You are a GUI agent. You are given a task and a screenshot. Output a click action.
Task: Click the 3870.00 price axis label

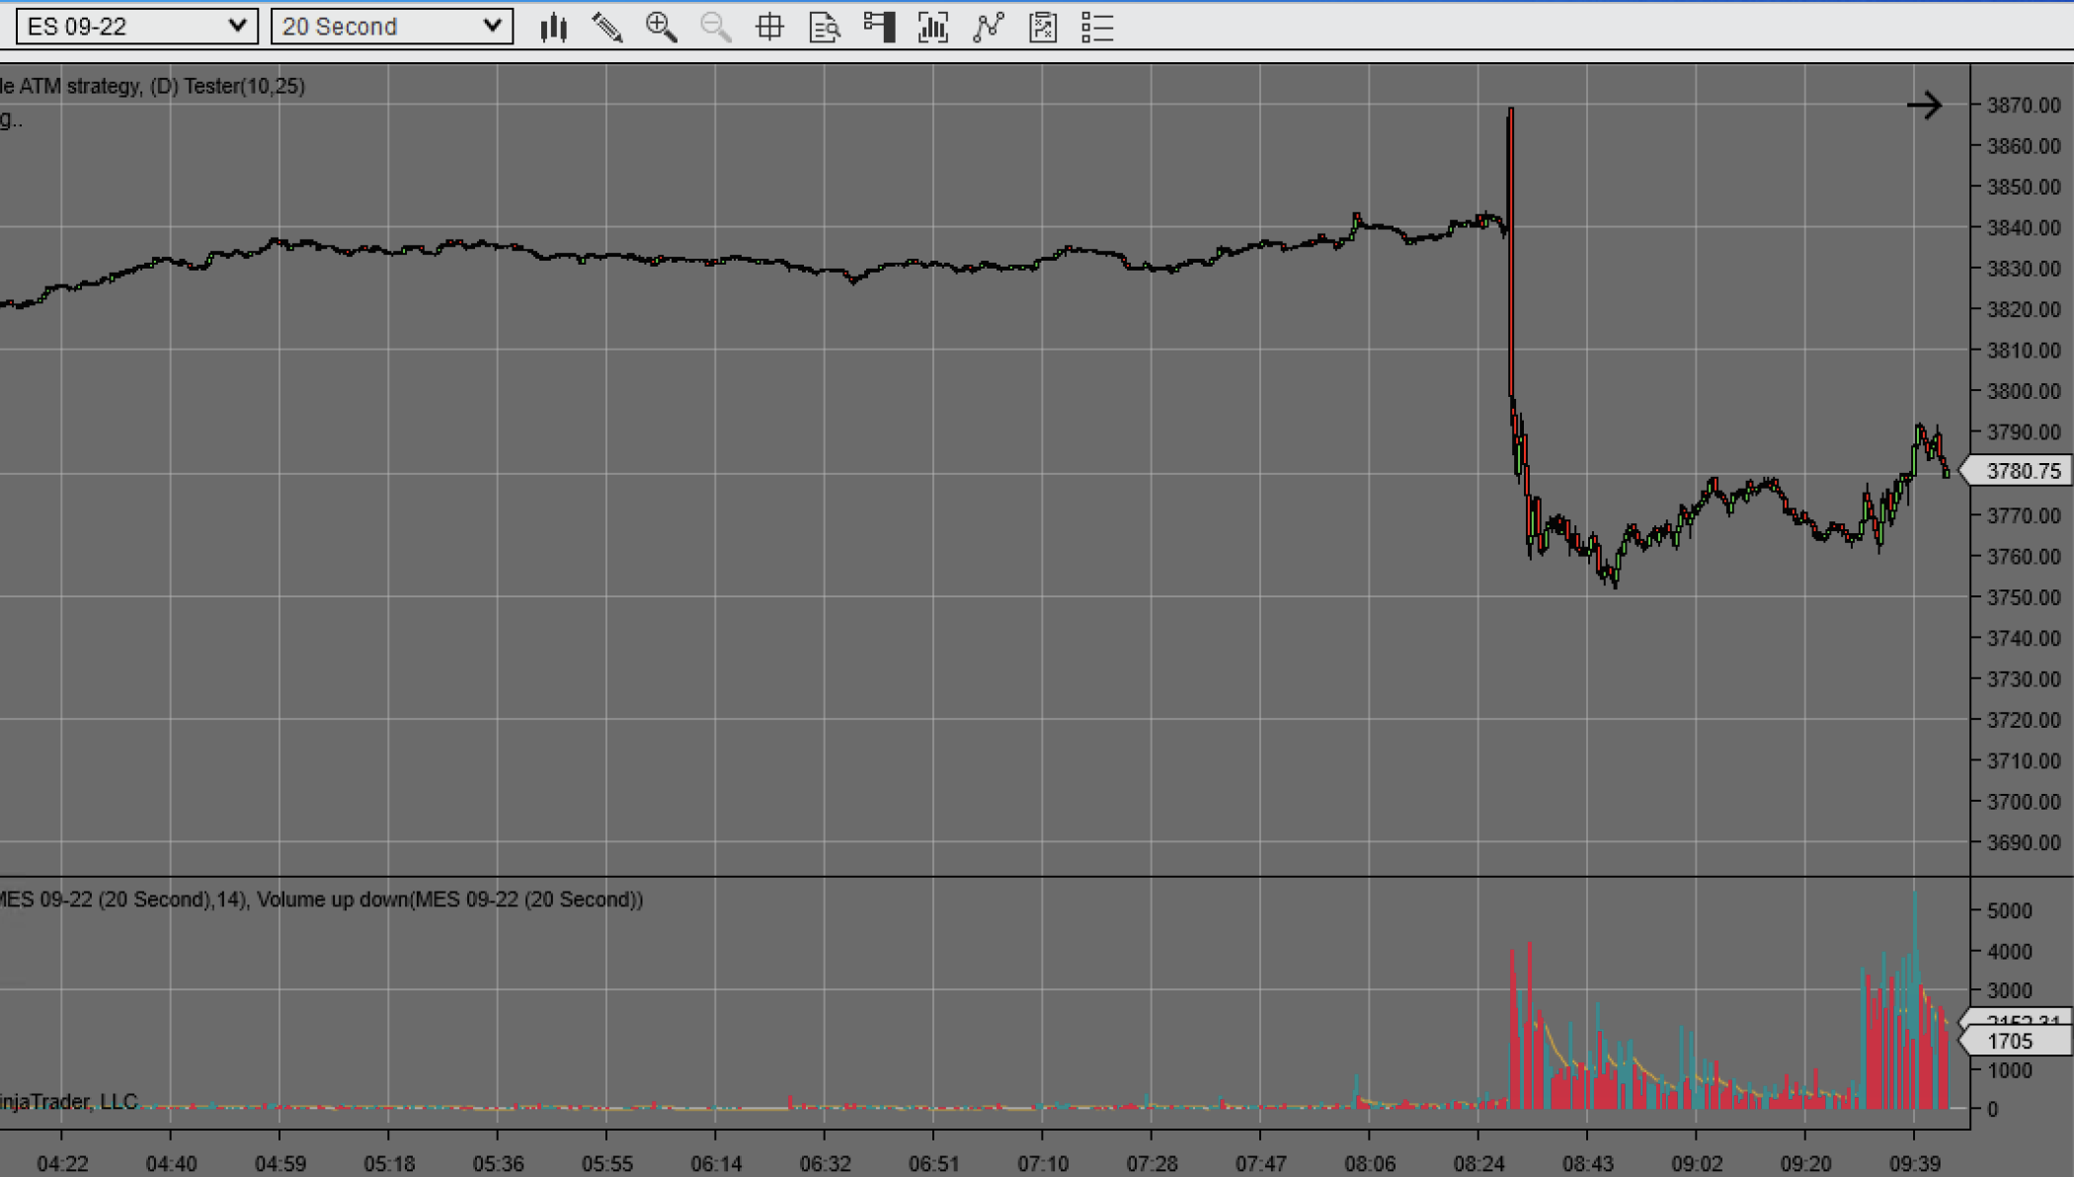pyautogui.click(x=2023, y=106)
